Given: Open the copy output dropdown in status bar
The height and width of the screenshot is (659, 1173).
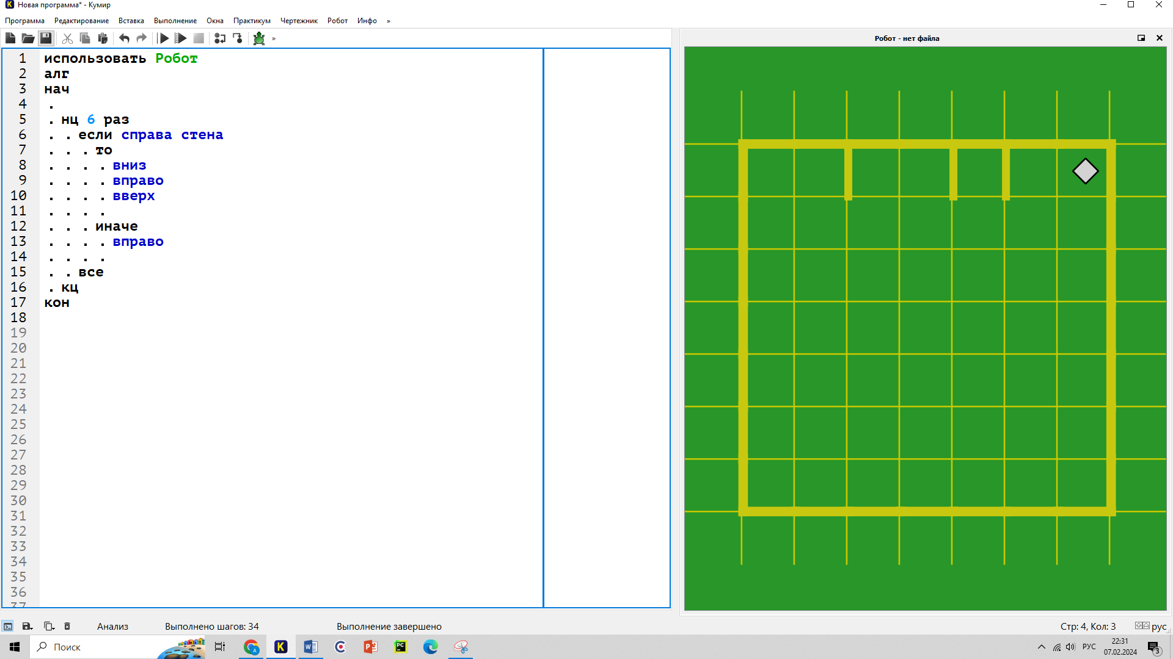Looking at the screenshot, I should click(x=49, y=626).
